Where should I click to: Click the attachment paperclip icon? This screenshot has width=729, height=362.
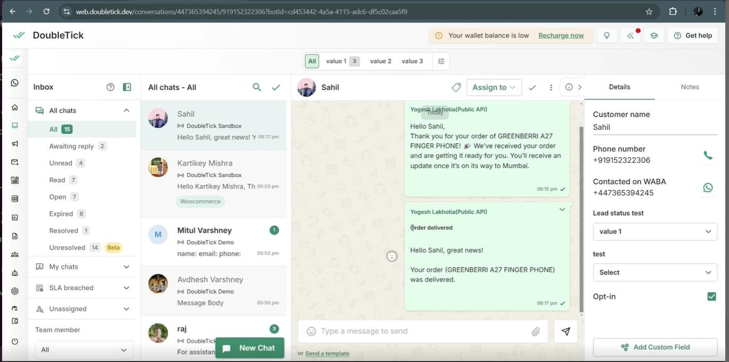coord(536,331)
